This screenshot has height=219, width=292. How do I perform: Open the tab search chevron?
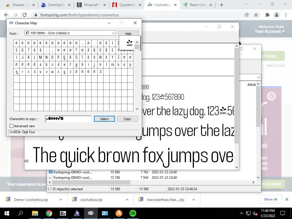pyautogui.click(x=246, y=4)
